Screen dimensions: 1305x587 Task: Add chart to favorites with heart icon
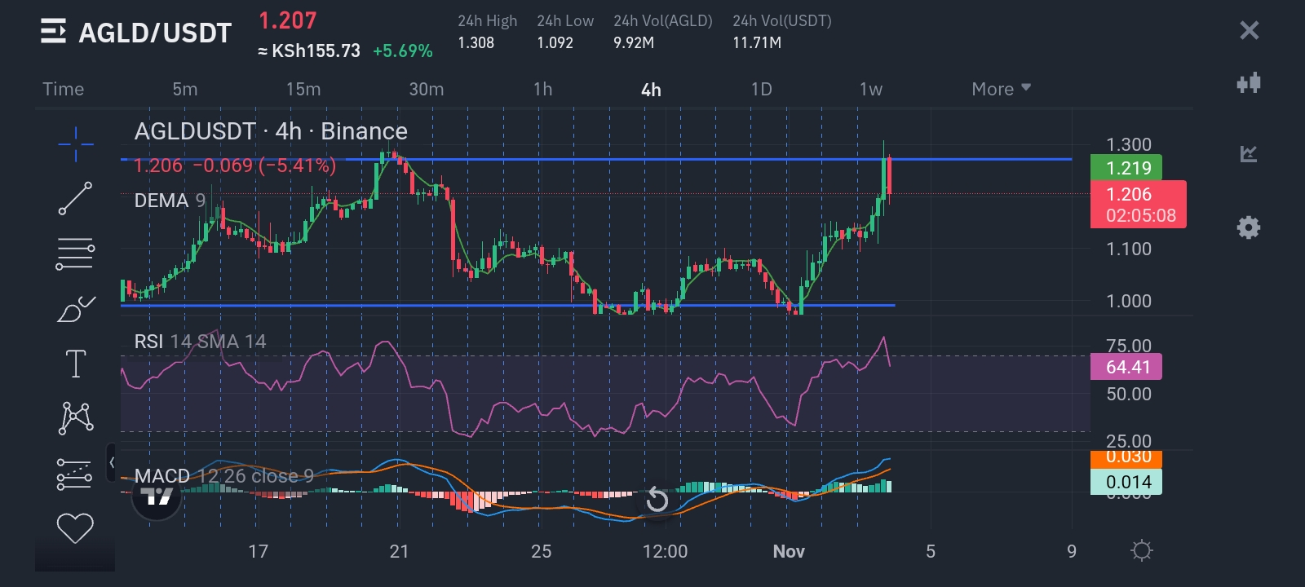tap(75, 528)
